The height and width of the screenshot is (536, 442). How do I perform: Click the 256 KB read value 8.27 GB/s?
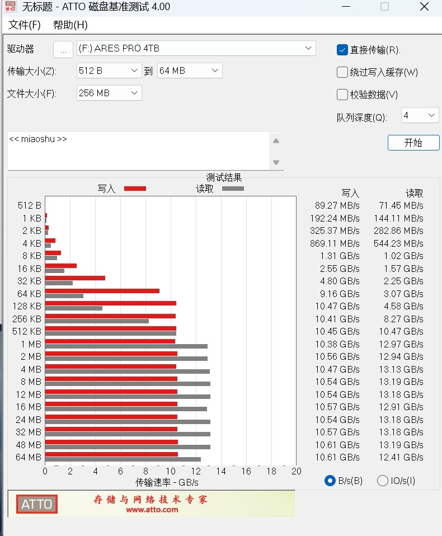404,319
